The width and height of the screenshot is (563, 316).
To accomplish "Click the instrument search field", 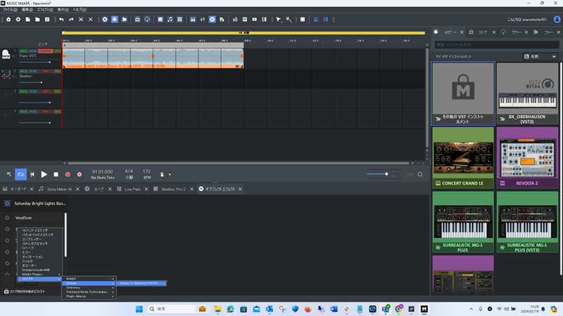I will [497, 44].
